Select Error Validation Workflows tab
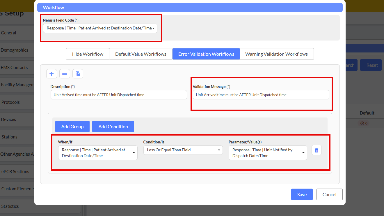This screenshot has width=384, height=216. point(206,54)
